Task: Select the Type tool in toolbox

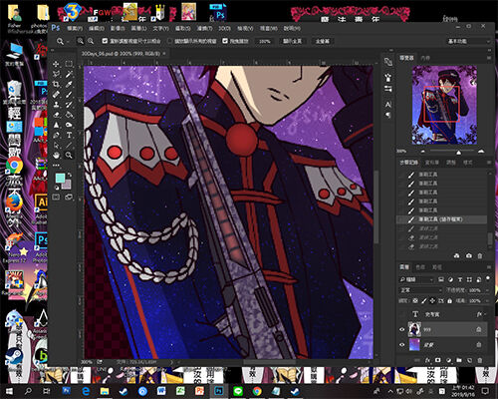Action: 69,136
